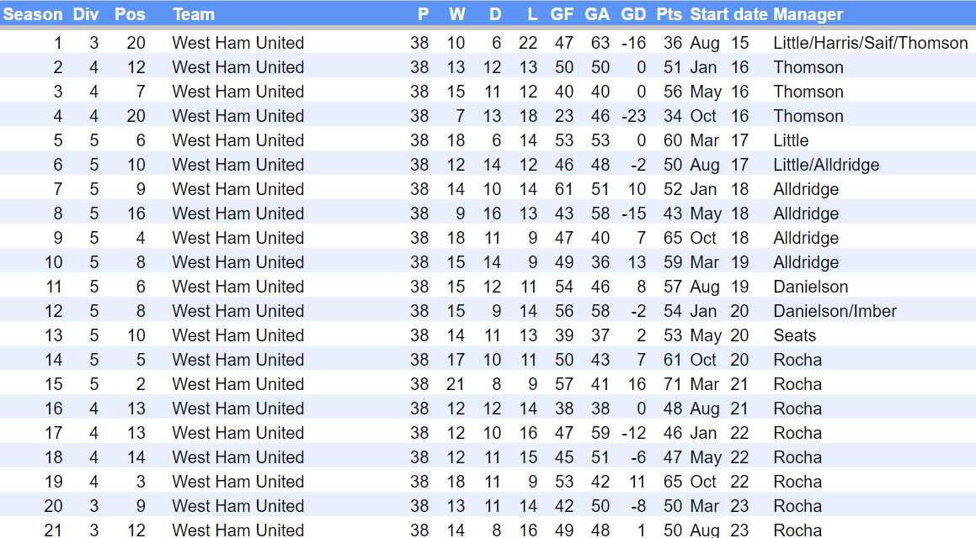976x538 pixels.
Task: Click the Little/Alldridge manager cell
Action: [x=826, y=165]
